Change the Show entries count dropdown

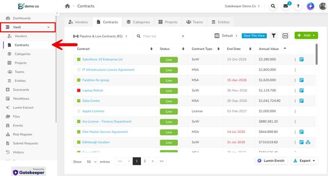click(91, 162)
